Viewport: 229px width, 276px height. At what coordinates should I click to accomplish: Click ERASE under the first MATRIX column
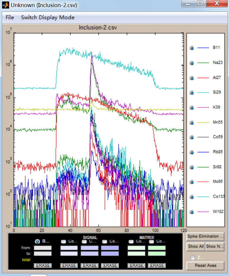pos(136,265)
